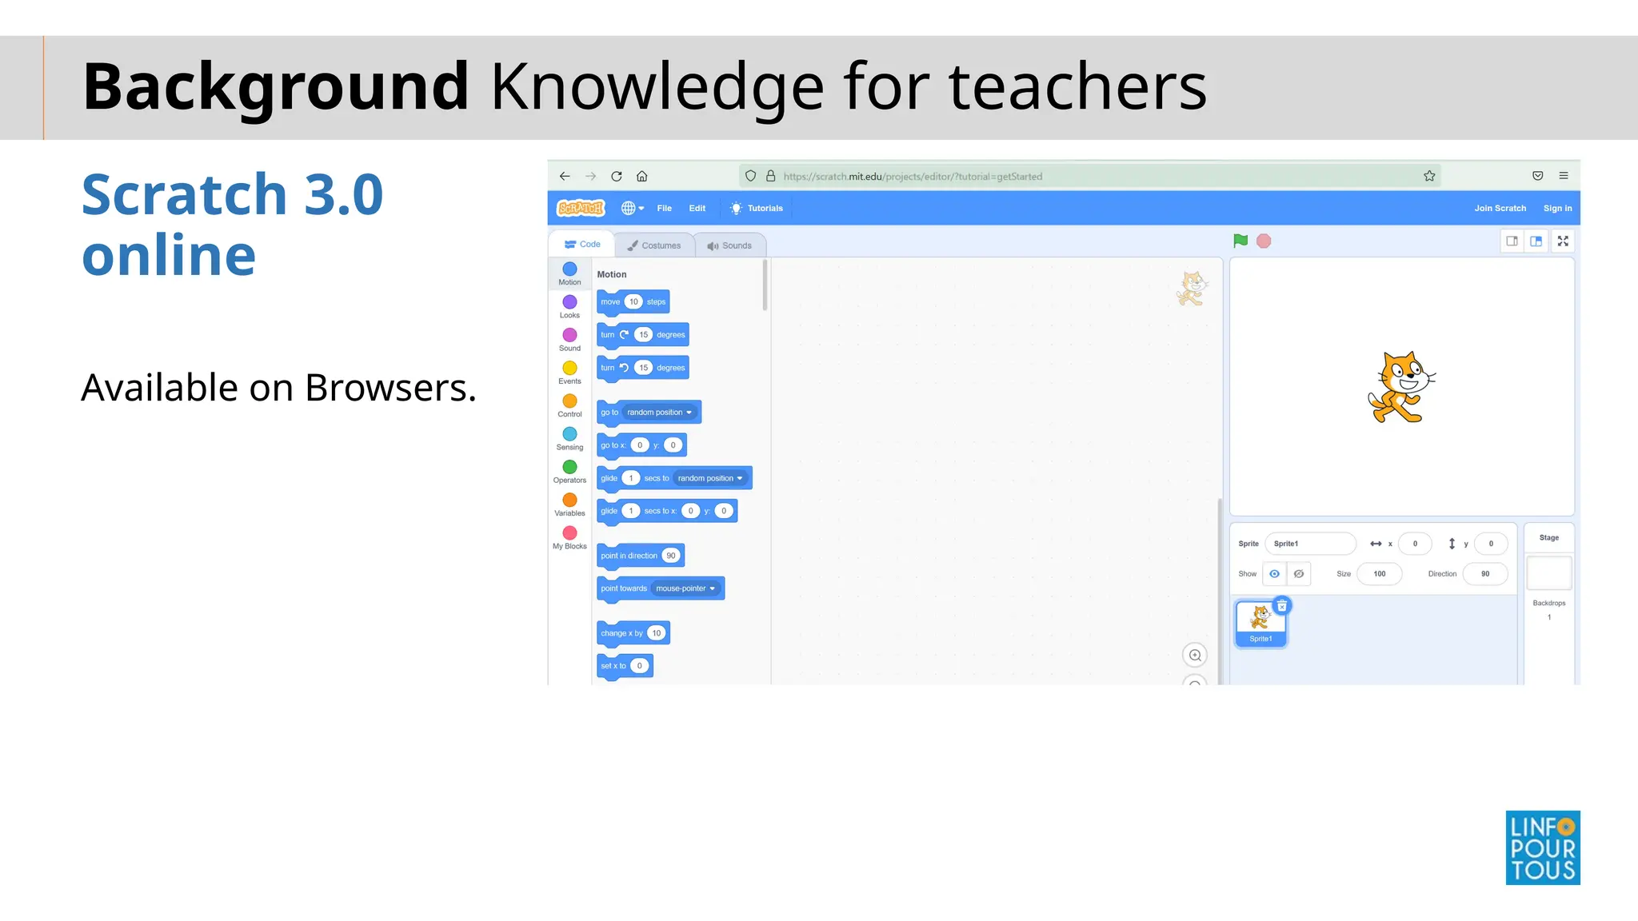Open the File menu

[664, 208]
